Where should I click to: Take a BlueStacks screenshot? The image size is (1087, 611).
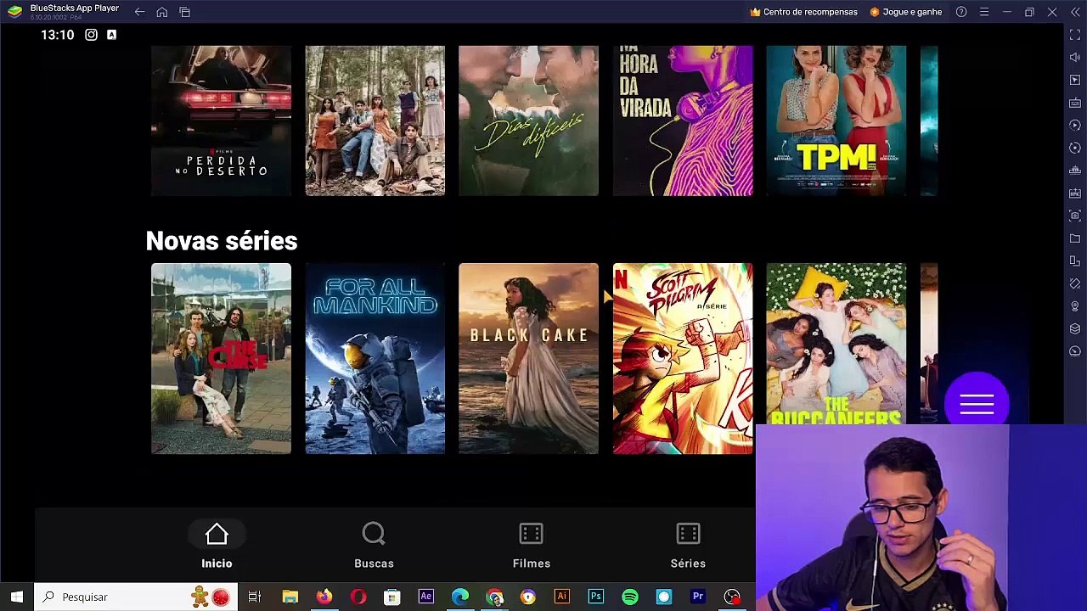tap(1075, 216)
